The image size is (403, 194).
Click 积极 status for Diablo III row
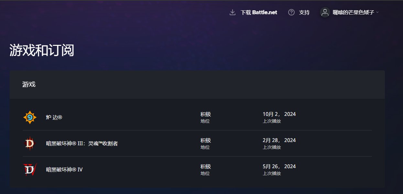[205, 140]
